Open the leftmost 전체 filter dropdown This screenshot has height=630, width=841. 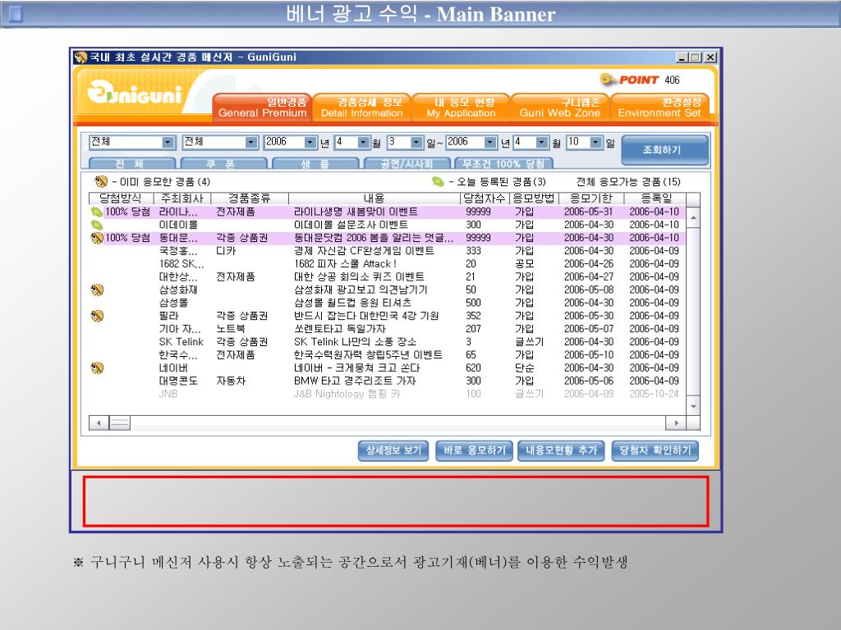tap(168, 142)
